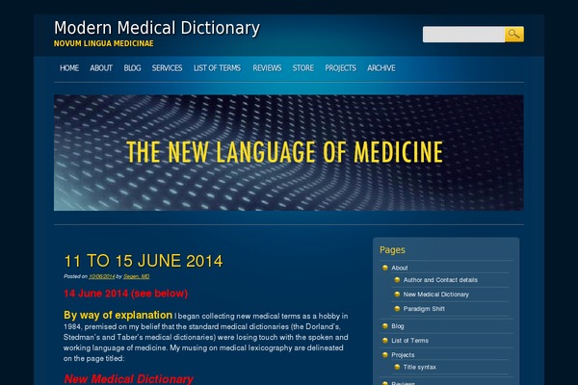The width and height of the screenshot is (578, 385).
Task: Open the 11 to 15 June 2014 post title
Action: tap(143, 261)
